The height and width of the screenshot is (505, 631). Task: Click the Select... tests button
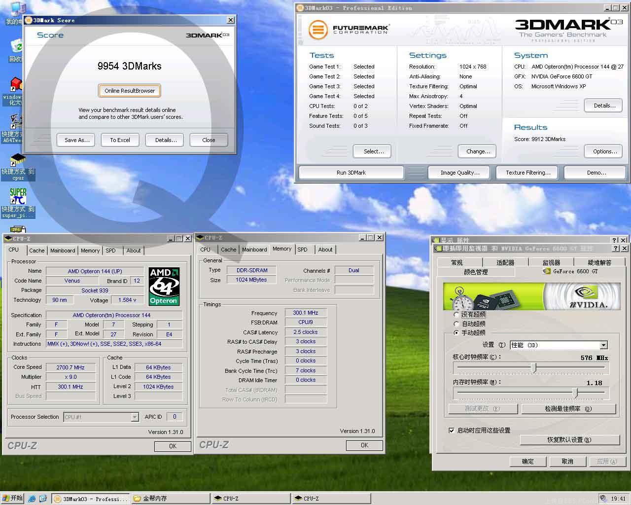[x=372, y=151]
